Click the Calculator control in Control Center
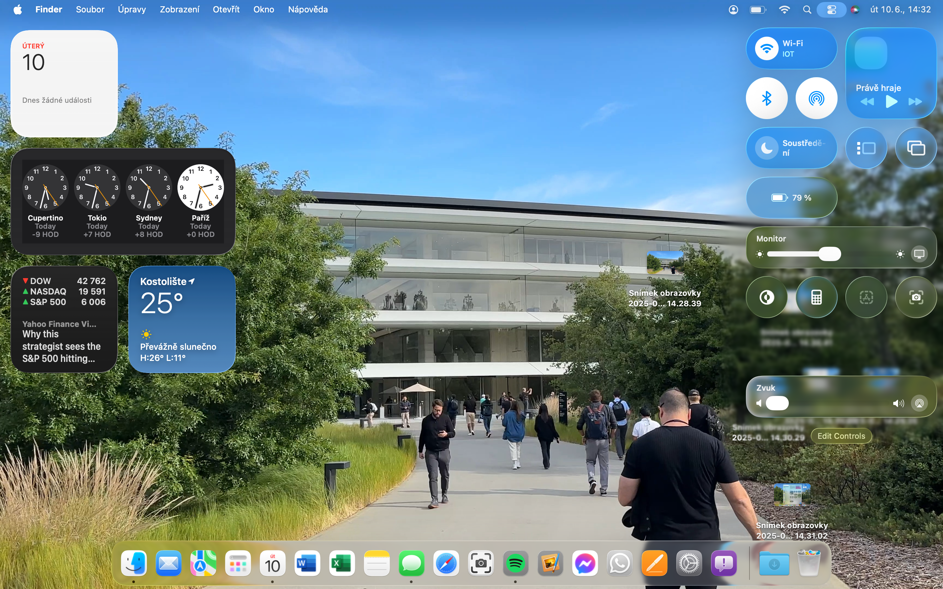943x589 pixels. coord(816,298)
